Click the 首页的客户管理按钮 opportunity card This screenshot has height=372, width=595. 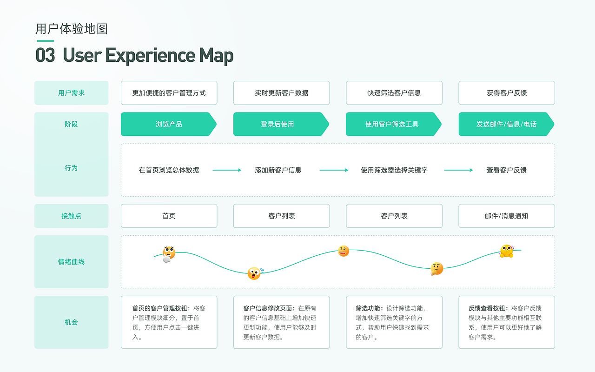(x=169, y=322)
